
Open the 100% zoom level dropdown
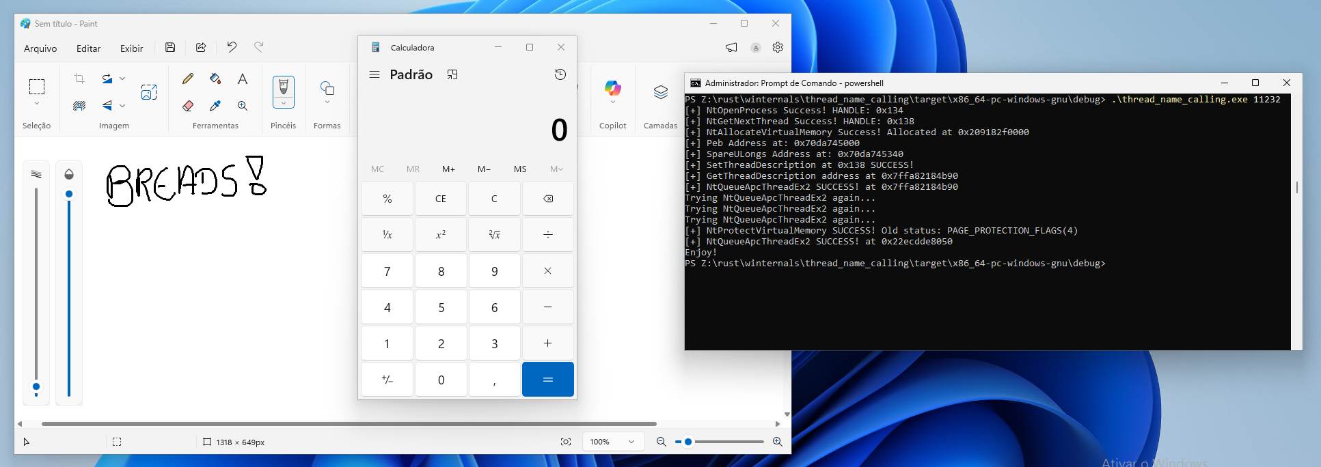[613, 442]
